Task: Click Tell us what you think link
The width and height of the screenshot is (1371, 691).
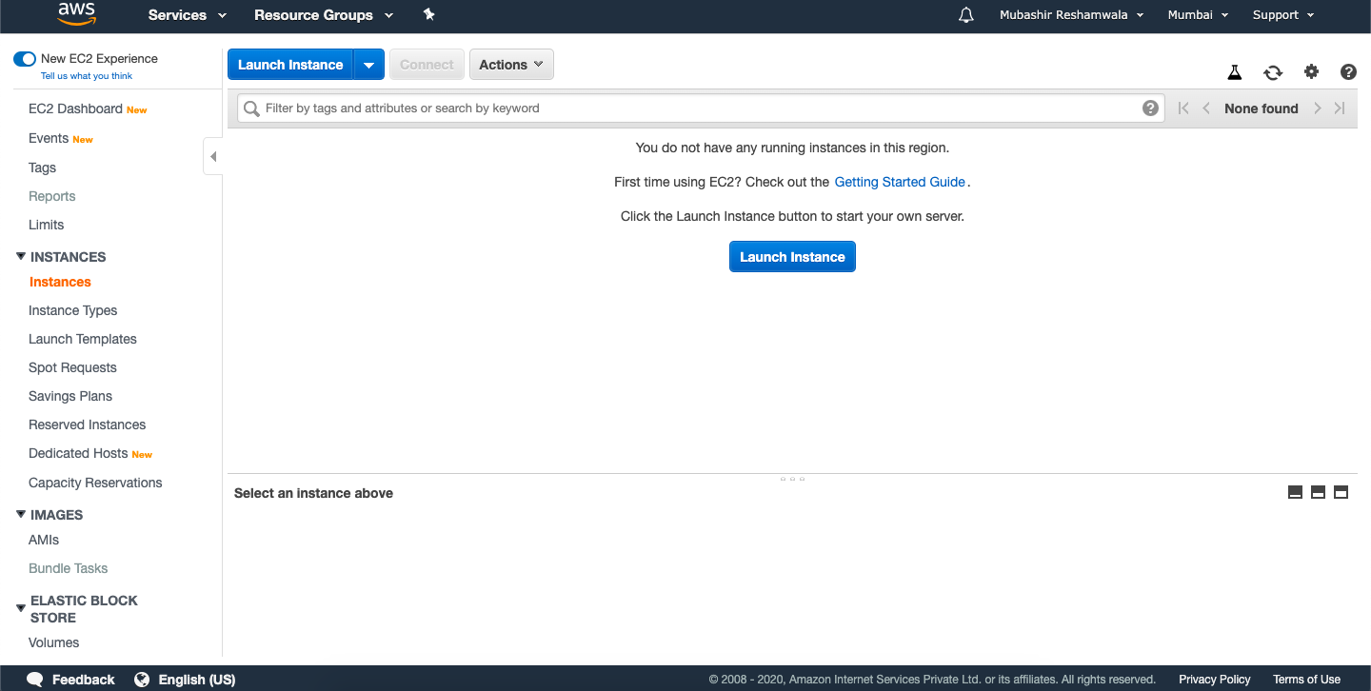Action: (x=87, y=76)
